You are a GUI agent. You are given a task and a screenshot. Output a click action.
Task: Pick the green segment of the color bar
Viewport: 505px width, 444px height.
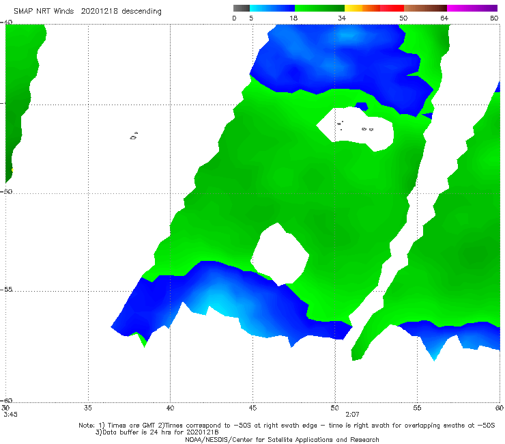pyautogui.click(x=319, y=8)
